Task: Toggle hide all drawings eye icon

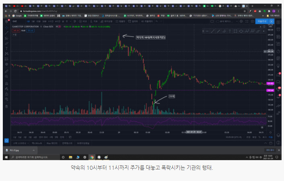Action: pyautogui.click(x=6, y=99)
